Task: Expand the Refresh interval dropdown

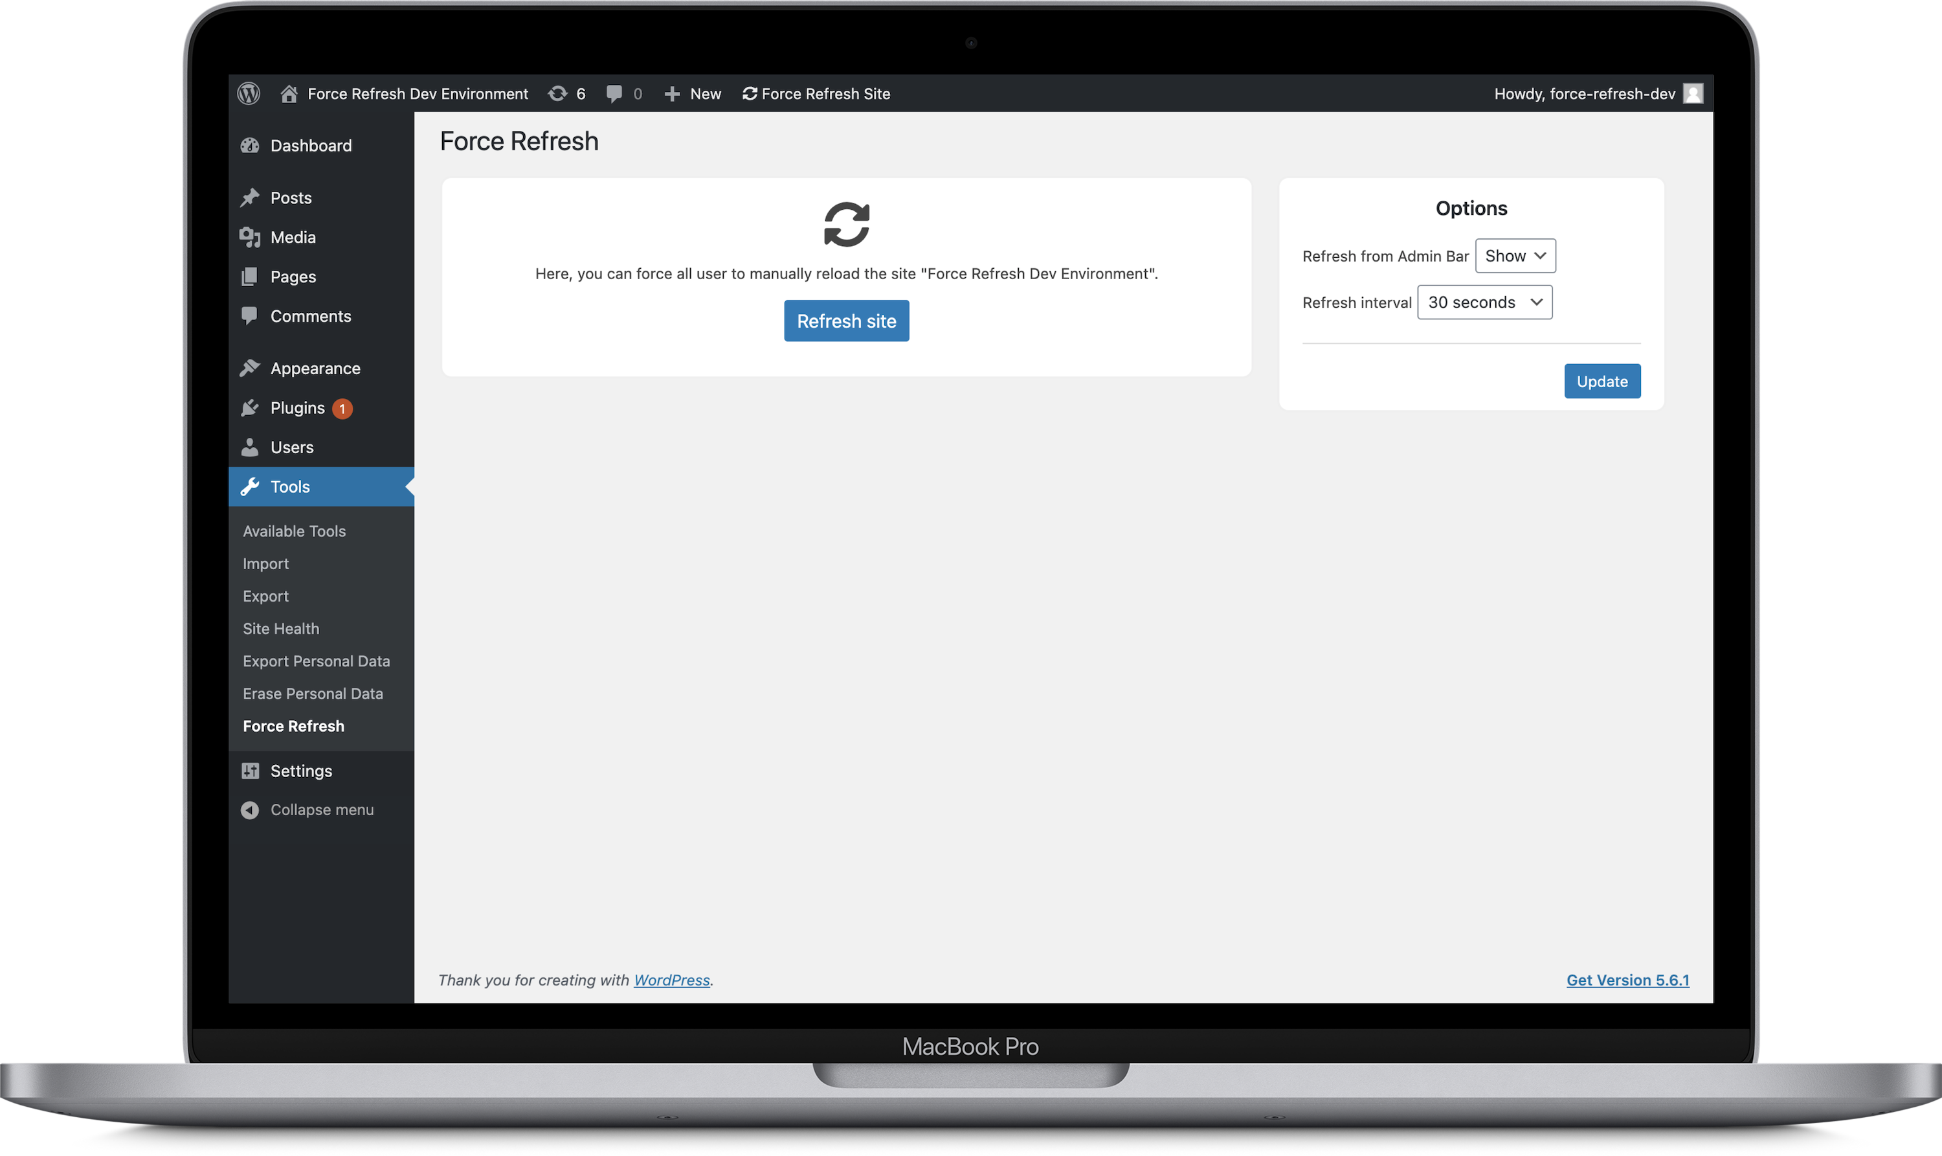Action: point(1484,302)
